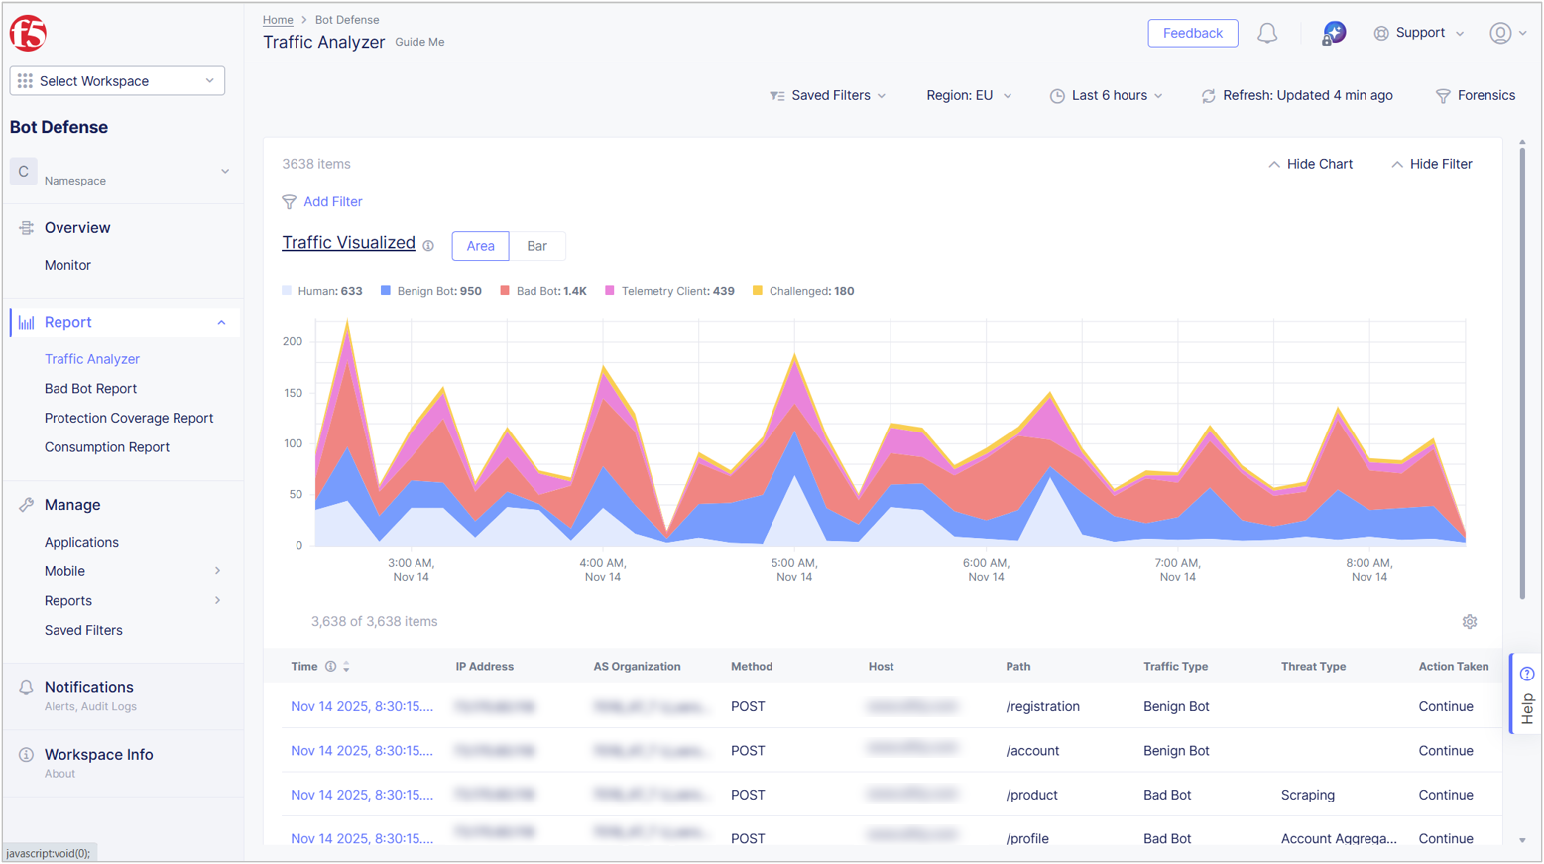Click the Feedback button

pyautogui.click(x=1192, y=32)
